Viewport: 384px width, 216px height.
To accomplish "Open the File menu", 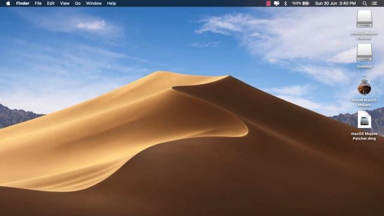I will click(38, 4).
